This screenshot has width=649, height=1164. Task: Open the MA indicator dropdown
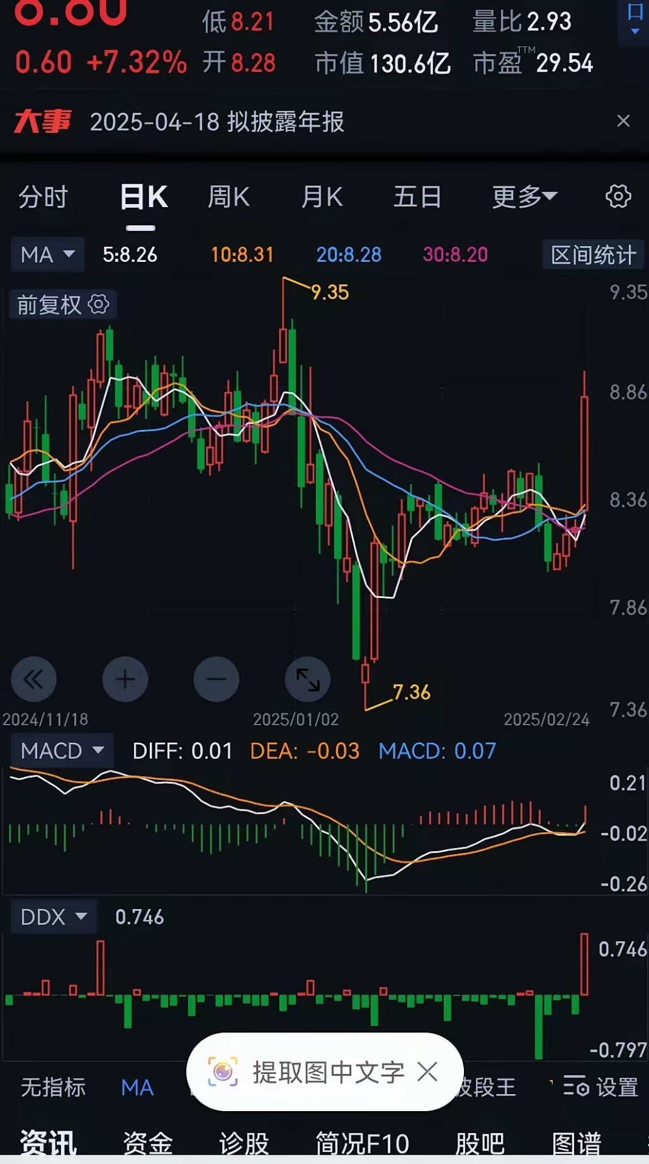pos(47,255)
